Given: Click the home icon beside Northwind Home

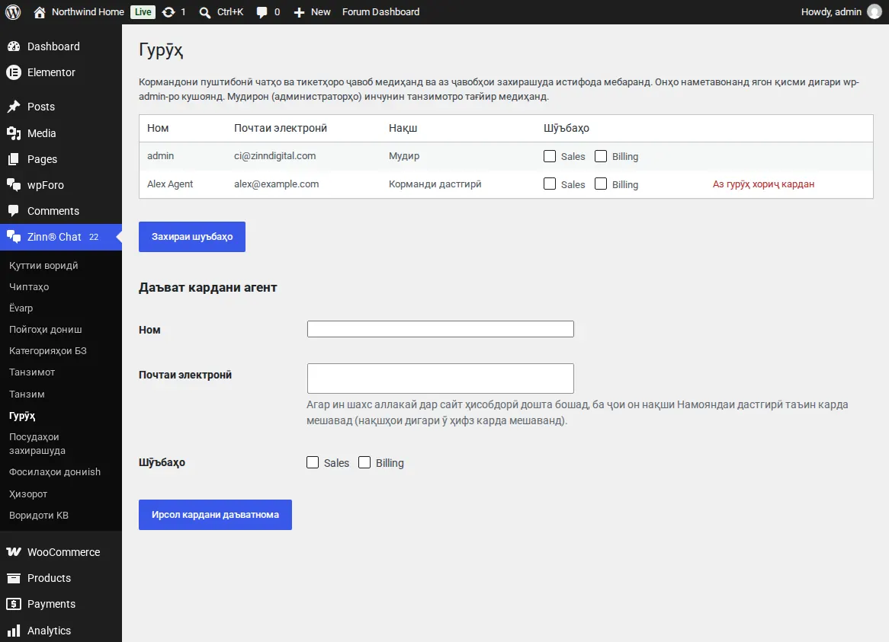Looking at the screenshot, I should point(39,12).
